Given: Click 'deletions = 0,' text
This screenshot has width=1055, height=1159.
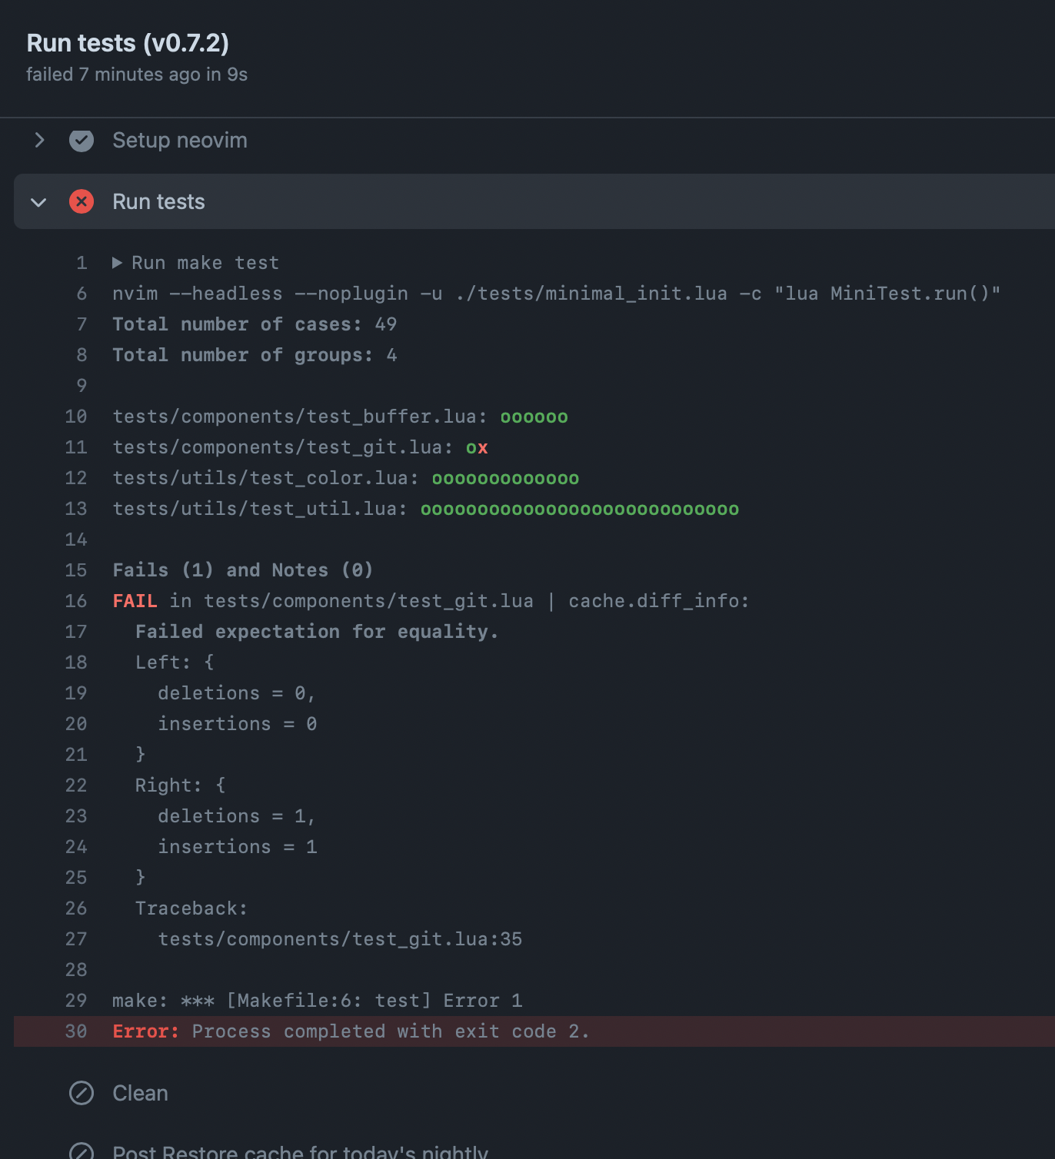Looking at the screenshot, I should 237,693.
